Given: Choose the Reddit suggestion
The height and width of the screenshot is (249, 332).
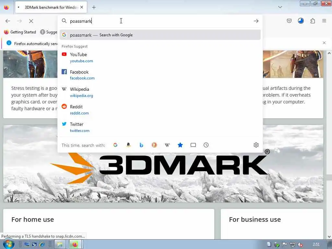Looking at the screenshot, I should [160, 110].
